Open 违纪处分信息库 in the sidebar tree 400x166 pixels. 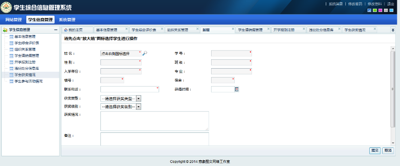coord(27,68)
